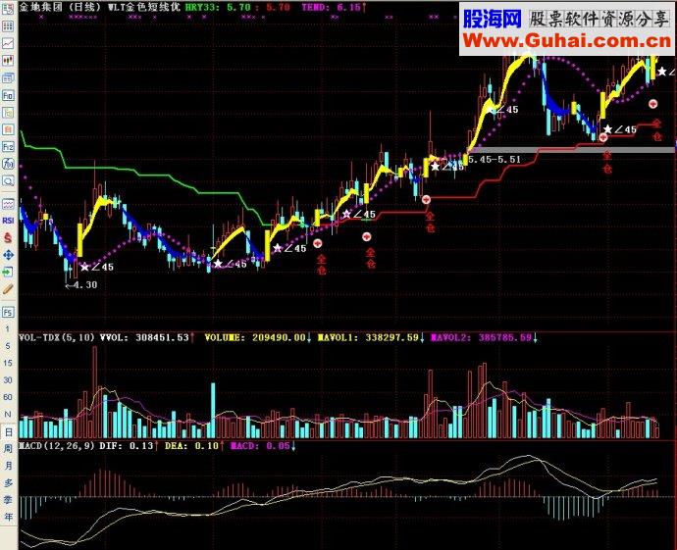The image size is (677, 550).
Task: Select the 15-minute period
Action: coord(8,363)
